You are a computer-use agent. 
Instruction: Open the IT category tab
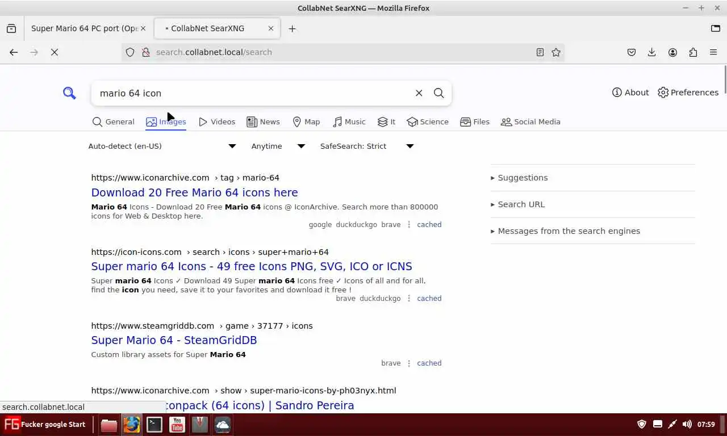tap(386, 121)
